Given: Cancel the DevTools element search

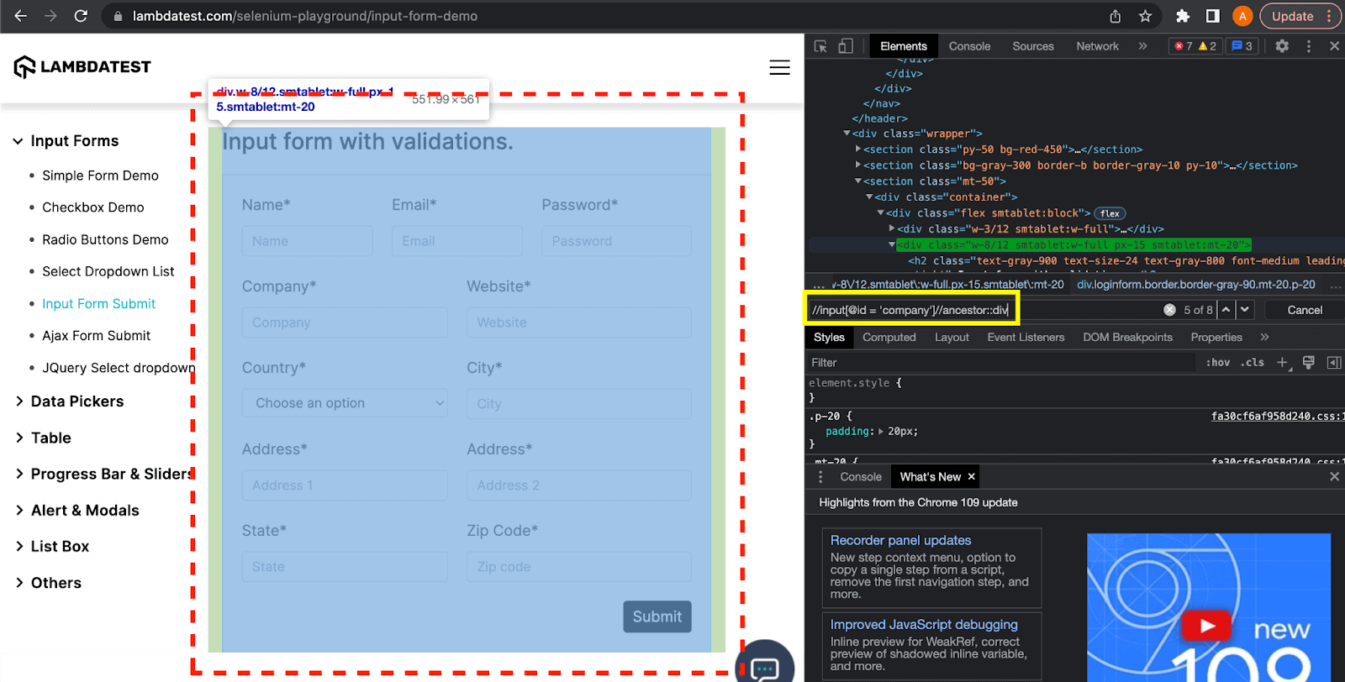Looking at the screenshot, I should 1305,310.
